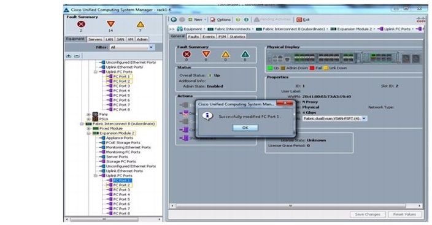This screenshot has width=432, height=225.
Task: Switch to the SAN tab
Action: click(120, 39)
